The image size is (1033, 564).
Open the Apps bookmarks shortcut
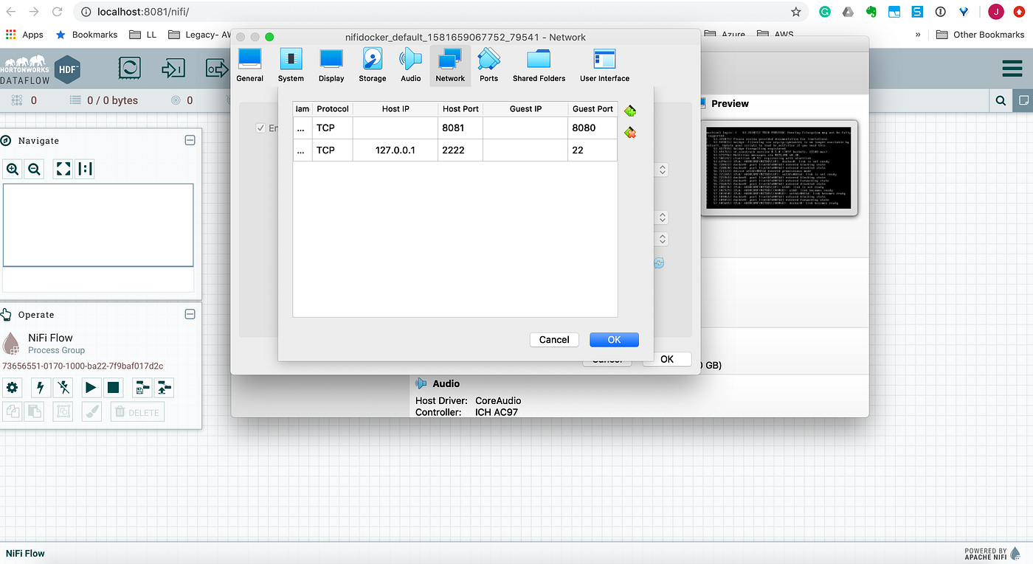24,35
